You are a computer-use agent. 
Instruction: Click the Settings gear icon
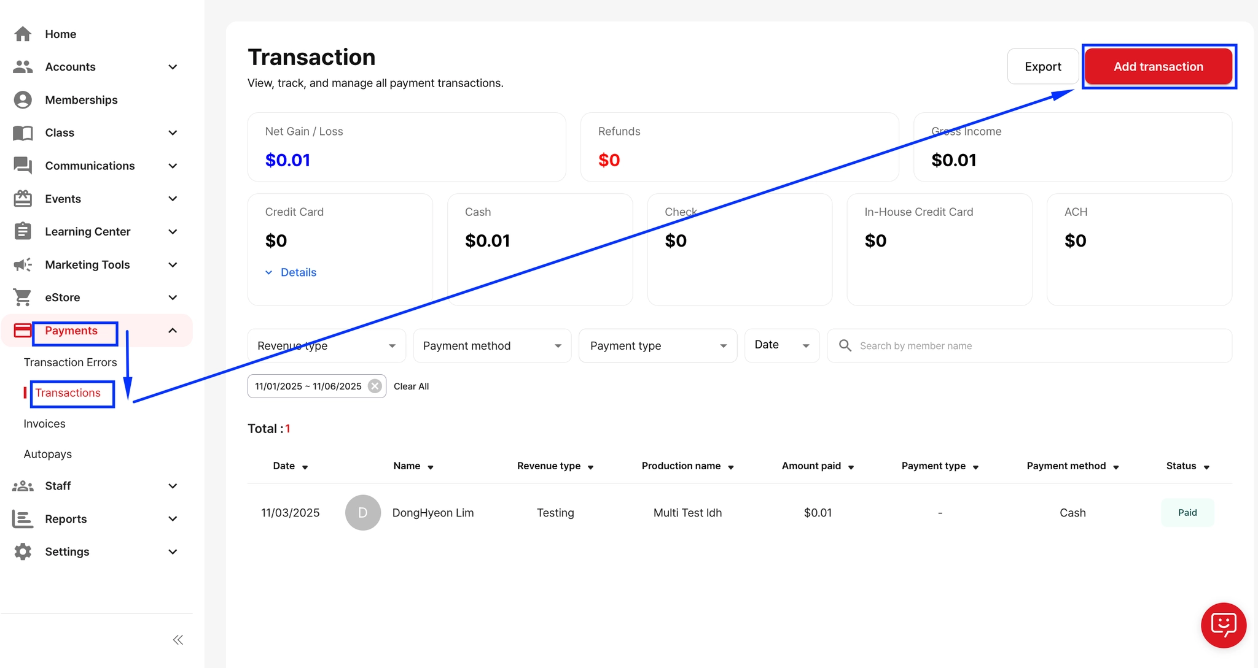point(23,551)
